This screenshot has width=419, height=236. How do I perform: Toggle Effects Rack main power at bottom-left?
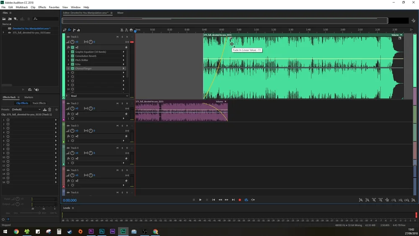(x=3, y=219)
